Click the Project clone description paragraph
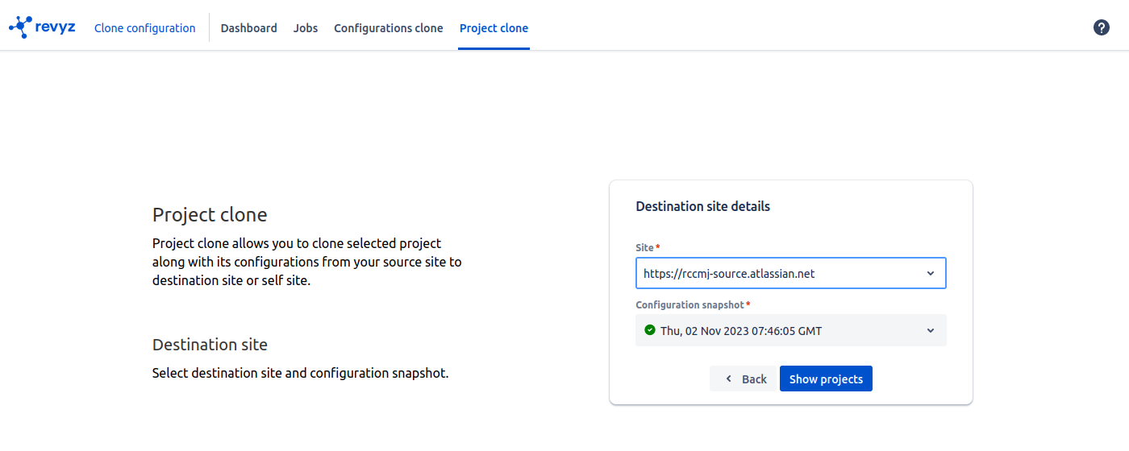 click(x=306, y=262)
